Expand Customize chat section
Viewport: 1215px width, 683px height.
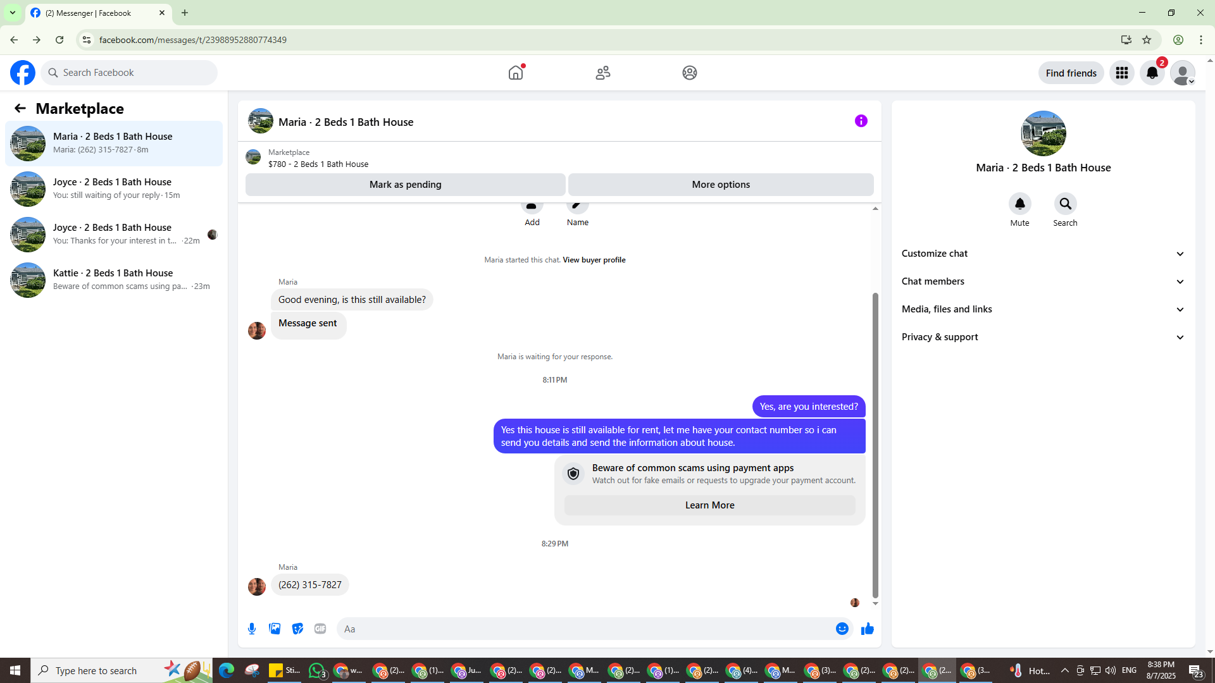[1043, 254]
